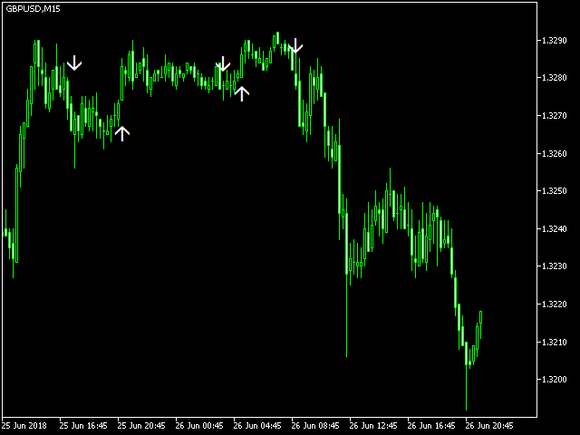Screen dimensions: 580x435
Task: Select the 1.3250 price axis label
Action: pyautogui.click(x=554, y=191)
